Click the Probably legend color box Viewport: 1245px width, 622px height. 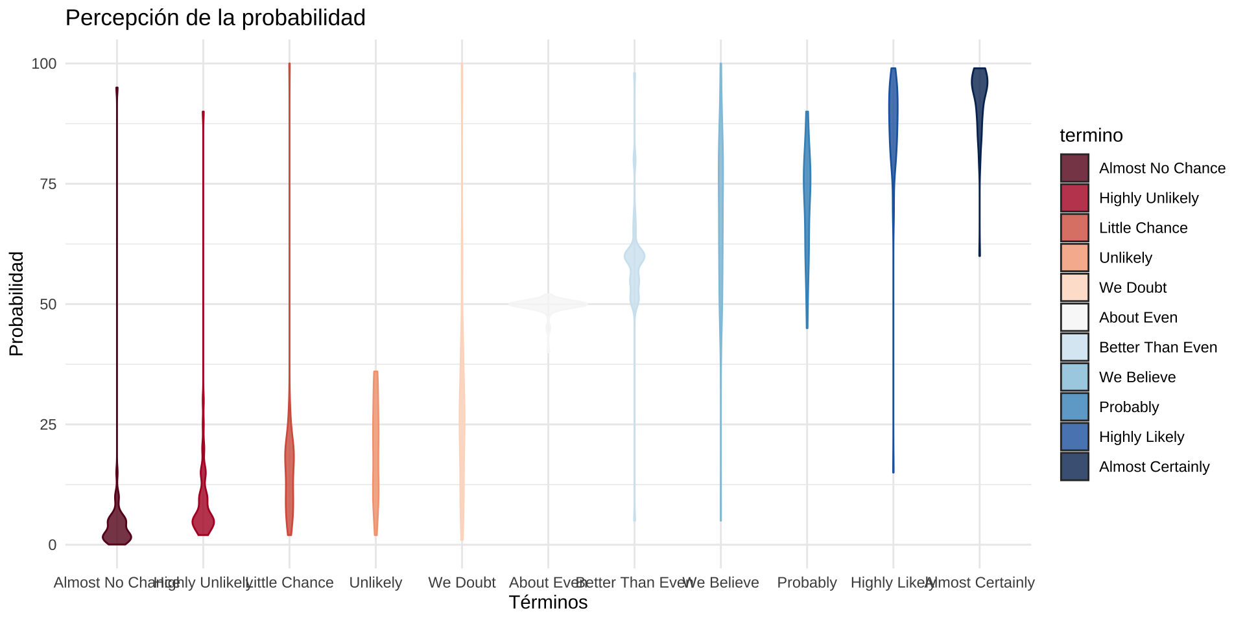point(1074,407)
